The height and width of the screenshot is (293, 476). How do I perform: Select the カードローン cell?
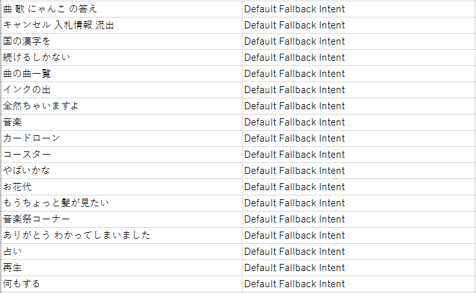pos(122,138)
